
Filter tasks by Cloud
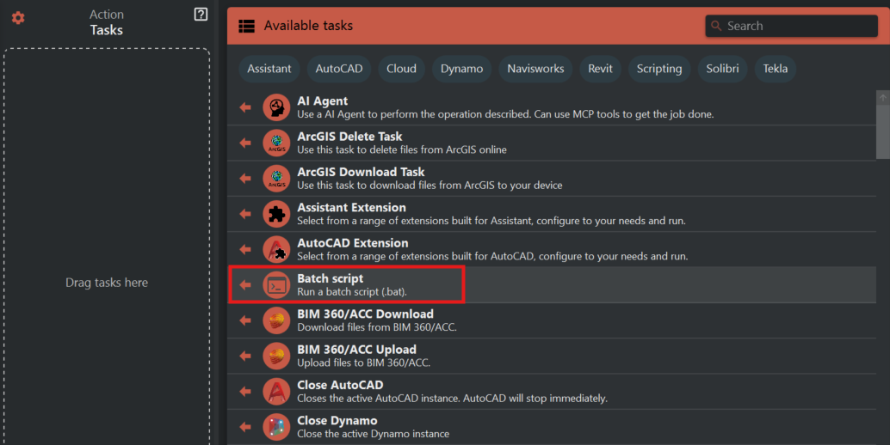click(401, 69)
